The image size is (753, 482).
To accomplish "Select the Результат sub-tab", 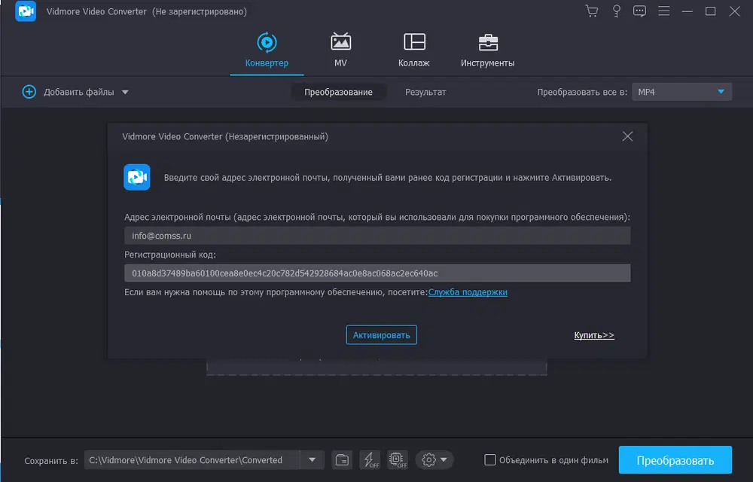I will click(425, 92).
